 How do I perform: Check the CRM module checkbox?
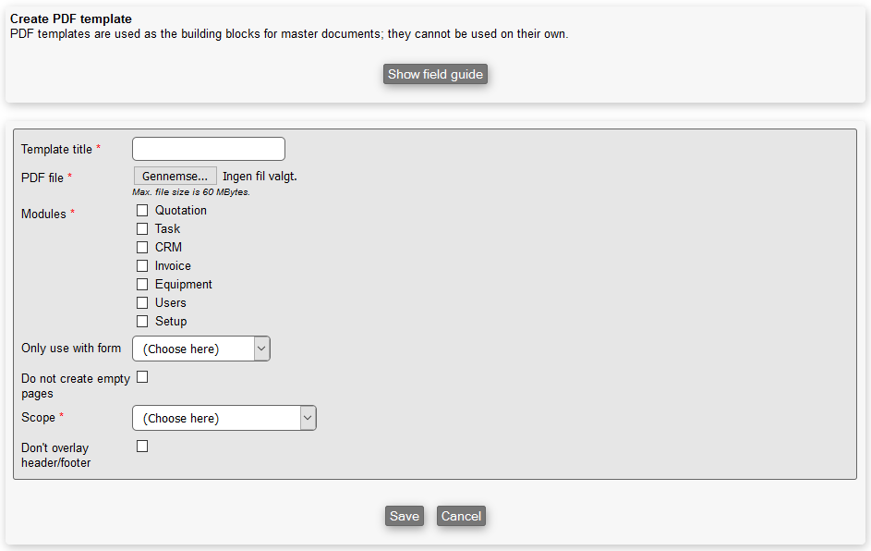pyautogui.click(x=142, y=248)
